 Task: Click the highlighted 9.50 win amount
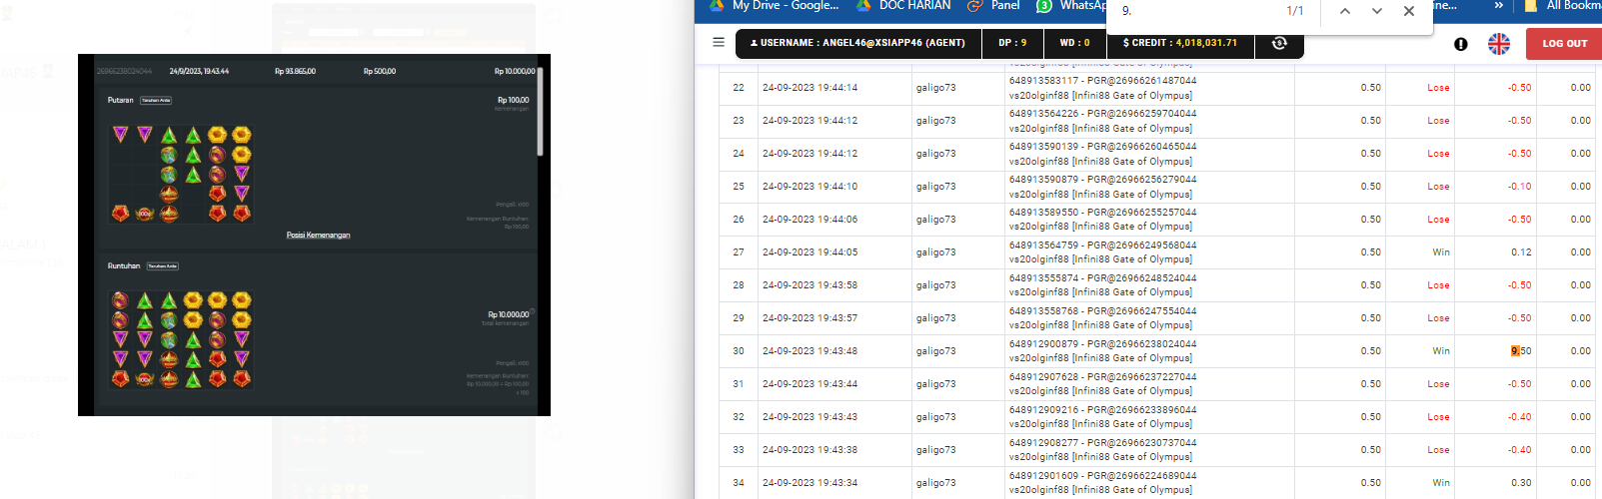point(1521,351)
